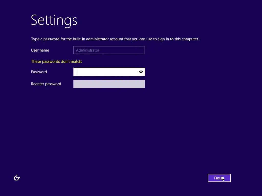The image size is (262, 196).
Task: Click the Settings heading
Action: [x=54, y=20]
